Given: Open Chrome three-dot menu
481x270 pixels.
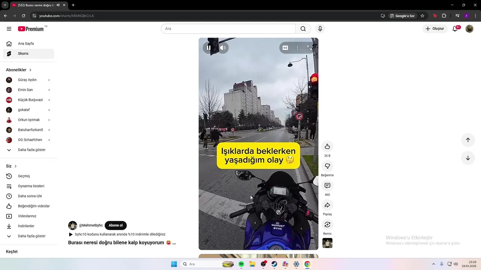Looking at the screenshot, I should [475, 16].
